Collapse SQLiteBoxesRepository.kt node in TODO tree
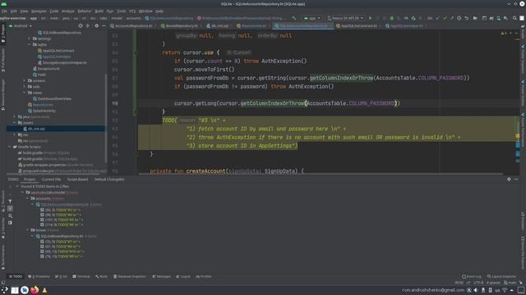This screenshot has height=295, width=526. pyautogui.click(x=33, y=236)
